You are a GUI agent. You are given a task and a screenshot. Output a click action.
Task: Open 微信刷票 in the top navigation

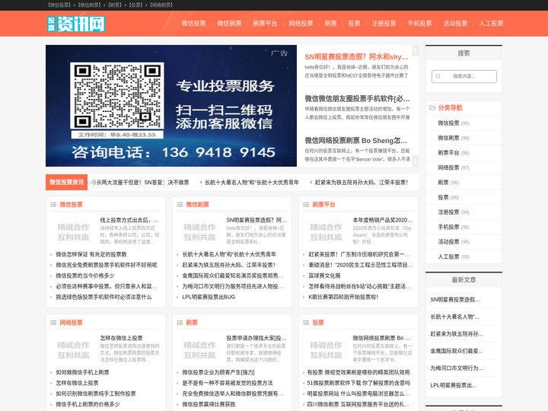click(229, 24)
